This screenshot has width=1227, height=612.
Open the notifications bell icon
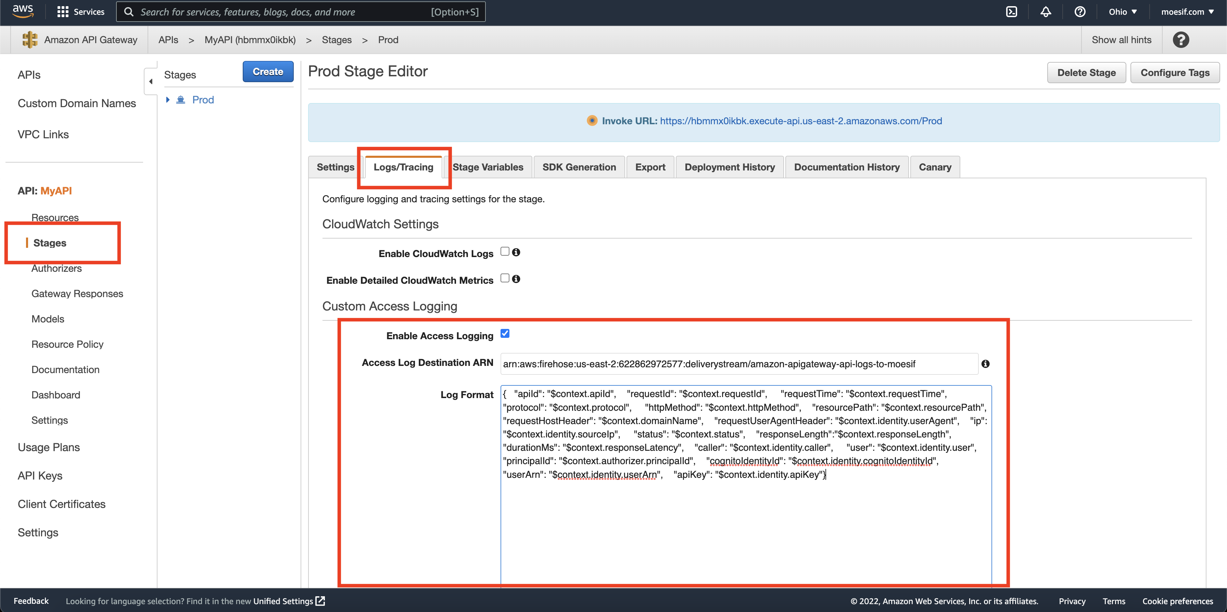(1046, 11)
